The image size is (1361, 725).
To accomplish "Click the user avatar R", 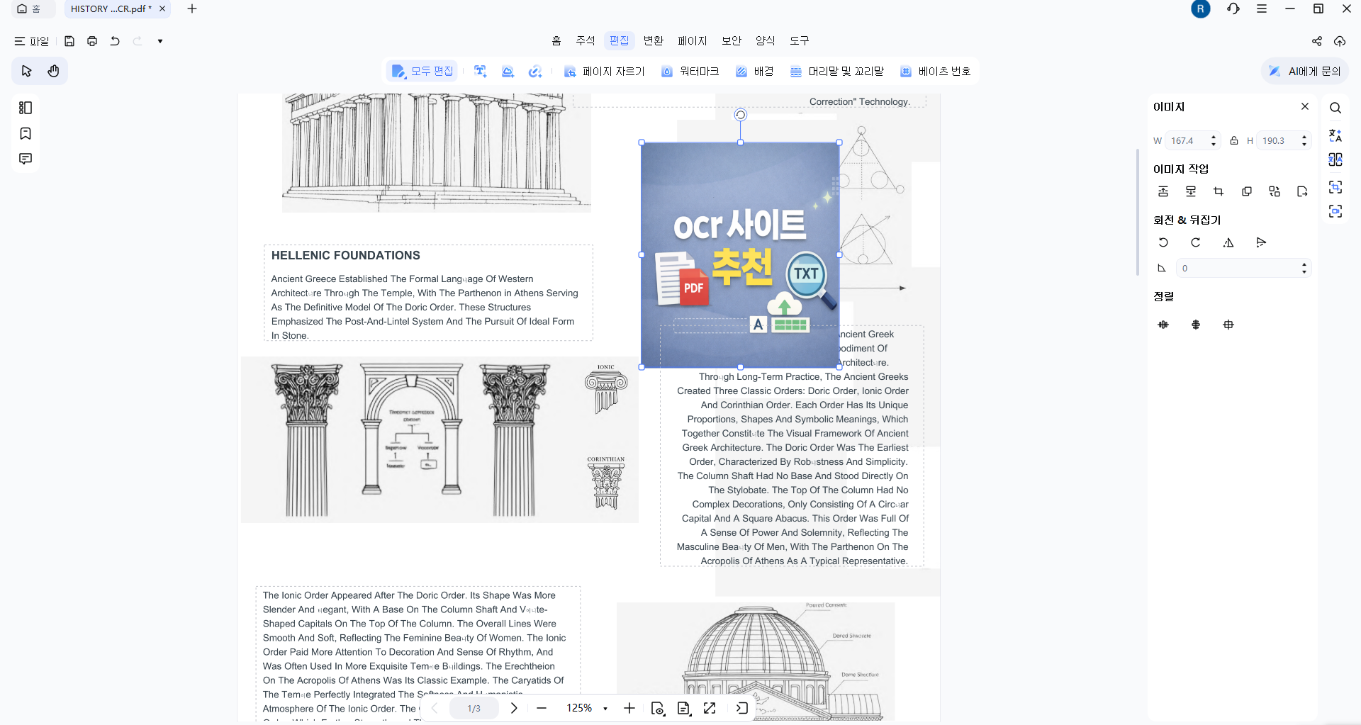I will [x=1201, y=9].
